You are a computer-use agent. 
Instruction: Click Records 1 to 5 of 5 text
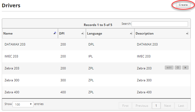pyautogui.click(x=98, y=25)
